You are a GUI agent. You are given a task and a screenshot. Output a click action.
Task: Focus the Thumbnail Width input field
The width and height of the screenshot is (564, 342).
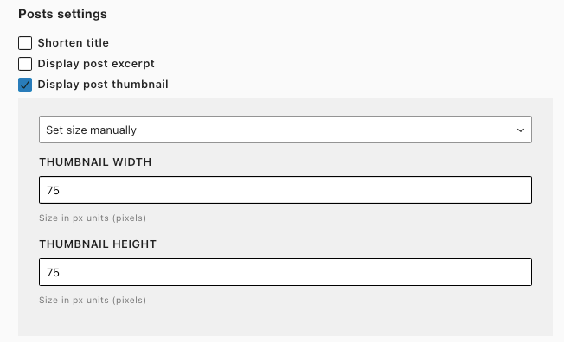pos(285,190)
